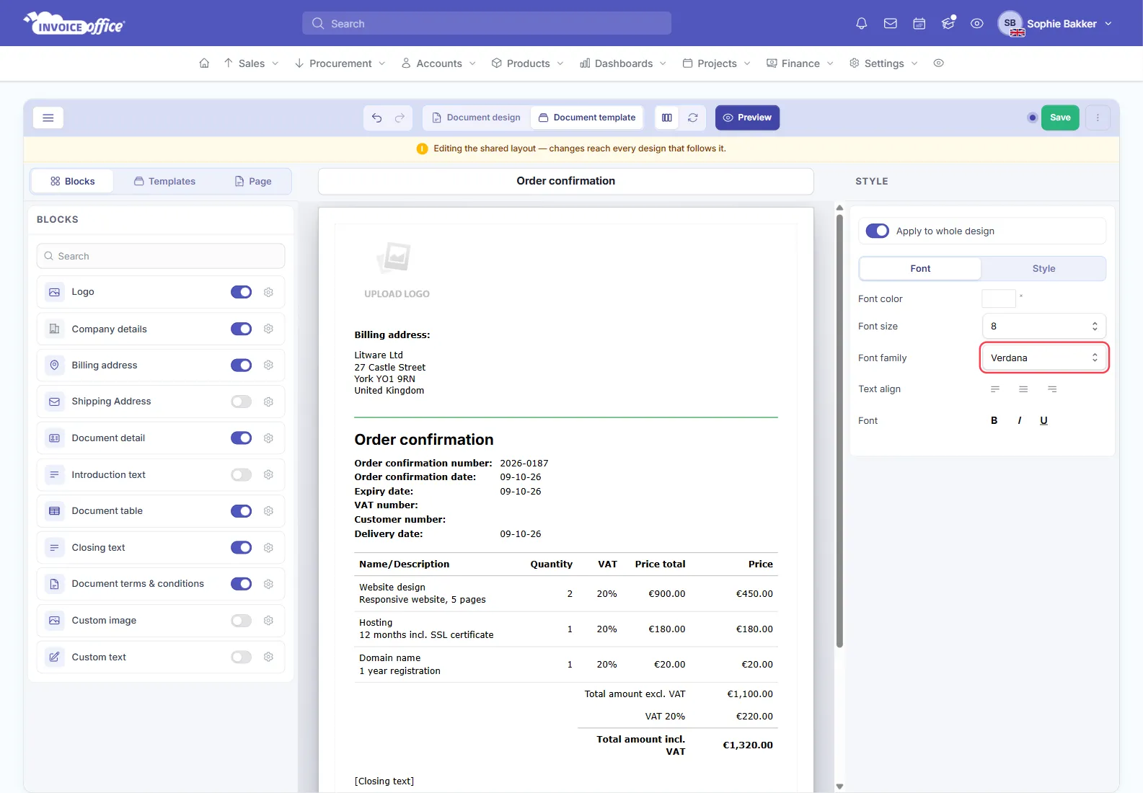Enable the Shipping Address block
1143x793 pixels.
tap(241, 402)
